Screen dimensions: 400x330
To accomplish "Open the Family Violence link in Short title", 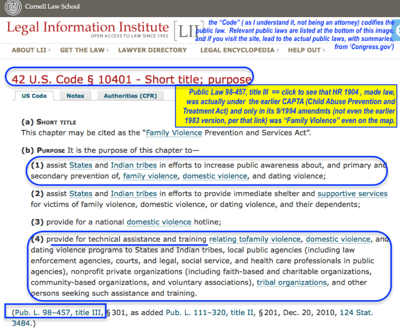I will tap(174, 133).
